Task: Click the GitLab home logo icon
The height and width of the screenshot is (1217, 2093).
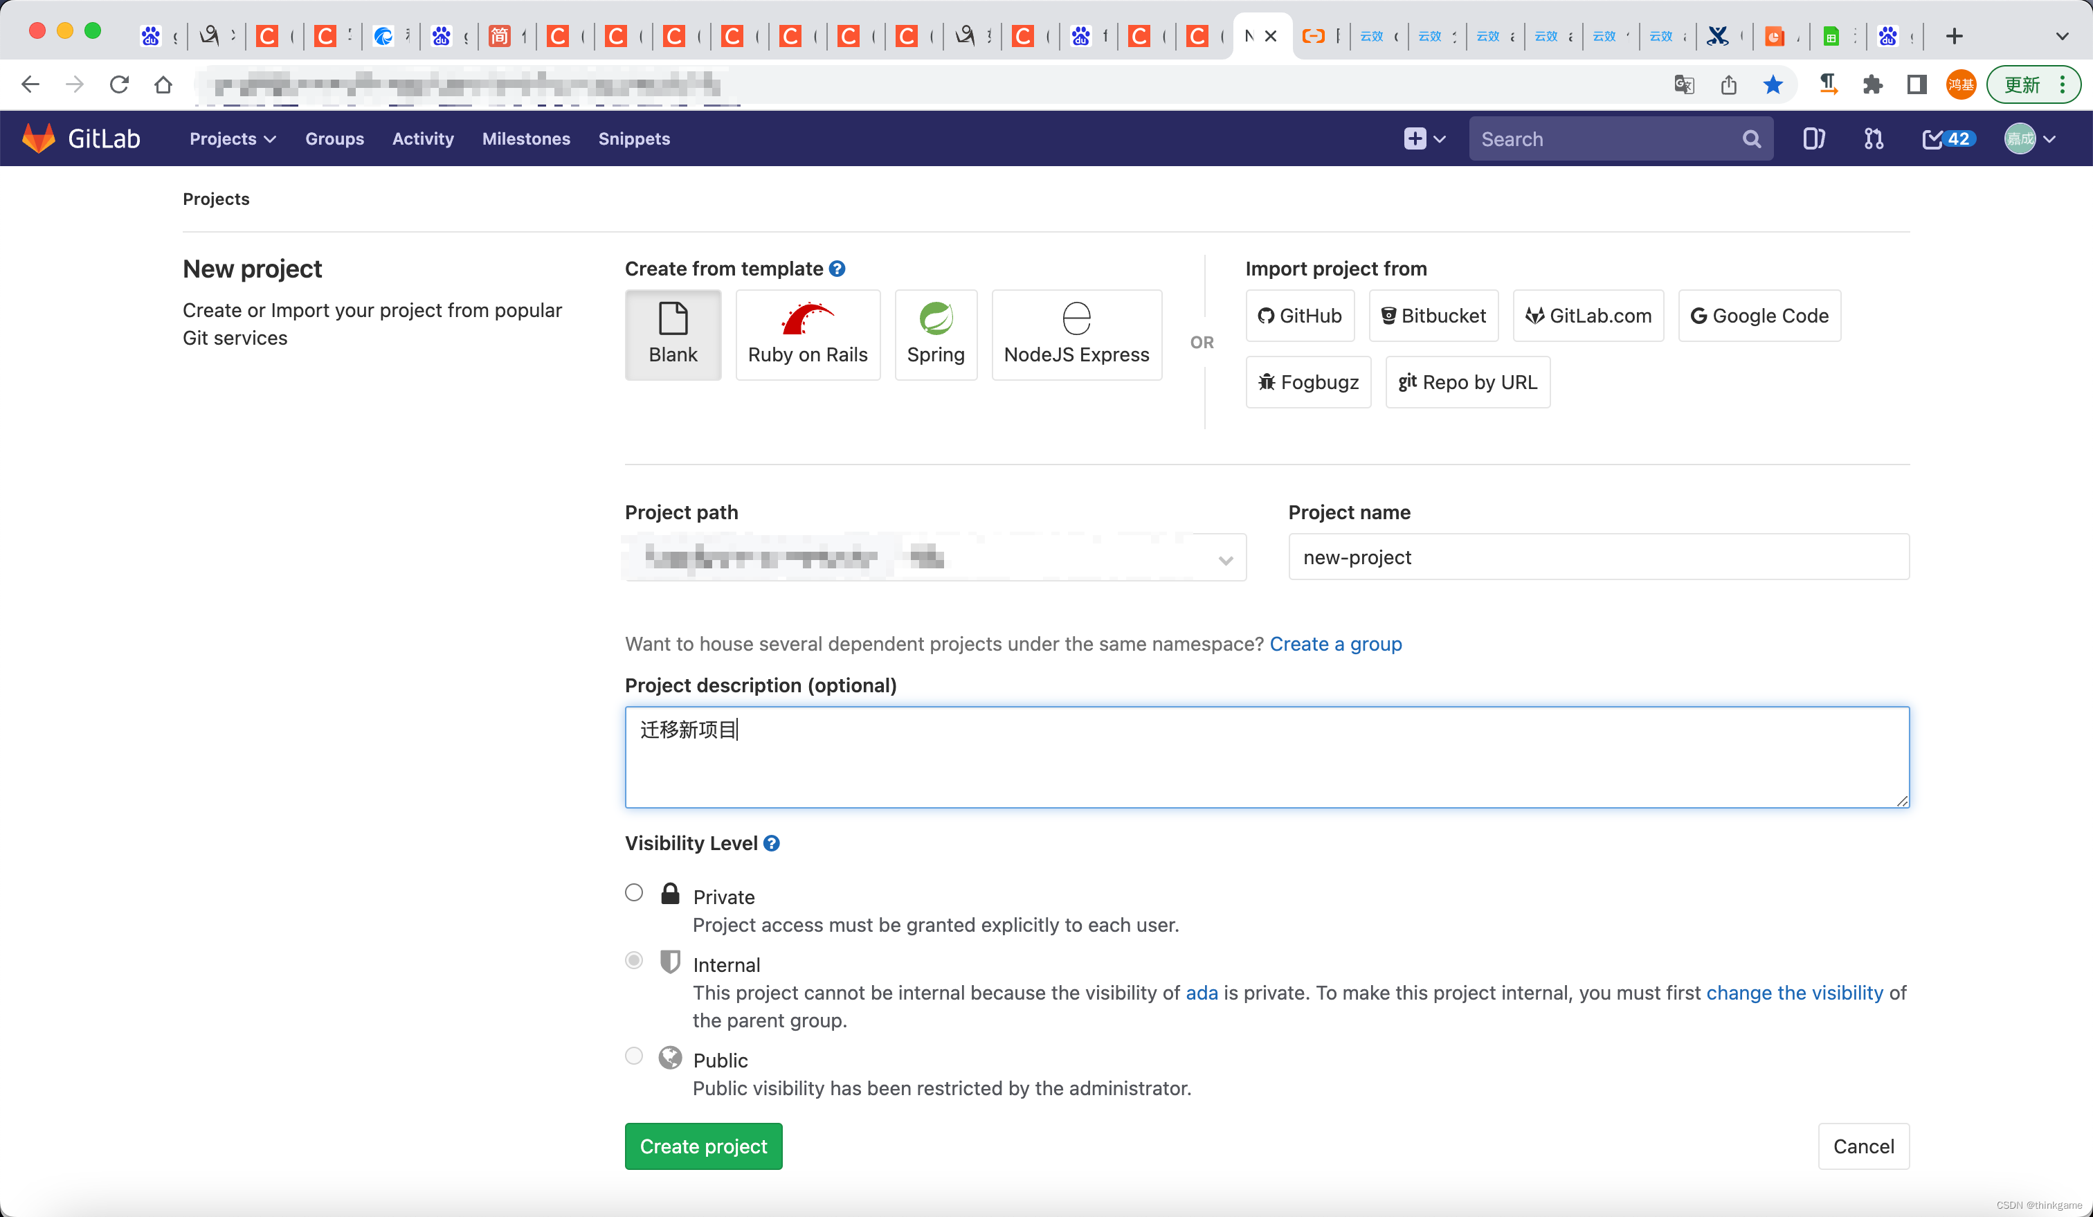Action: coord(39,139)
